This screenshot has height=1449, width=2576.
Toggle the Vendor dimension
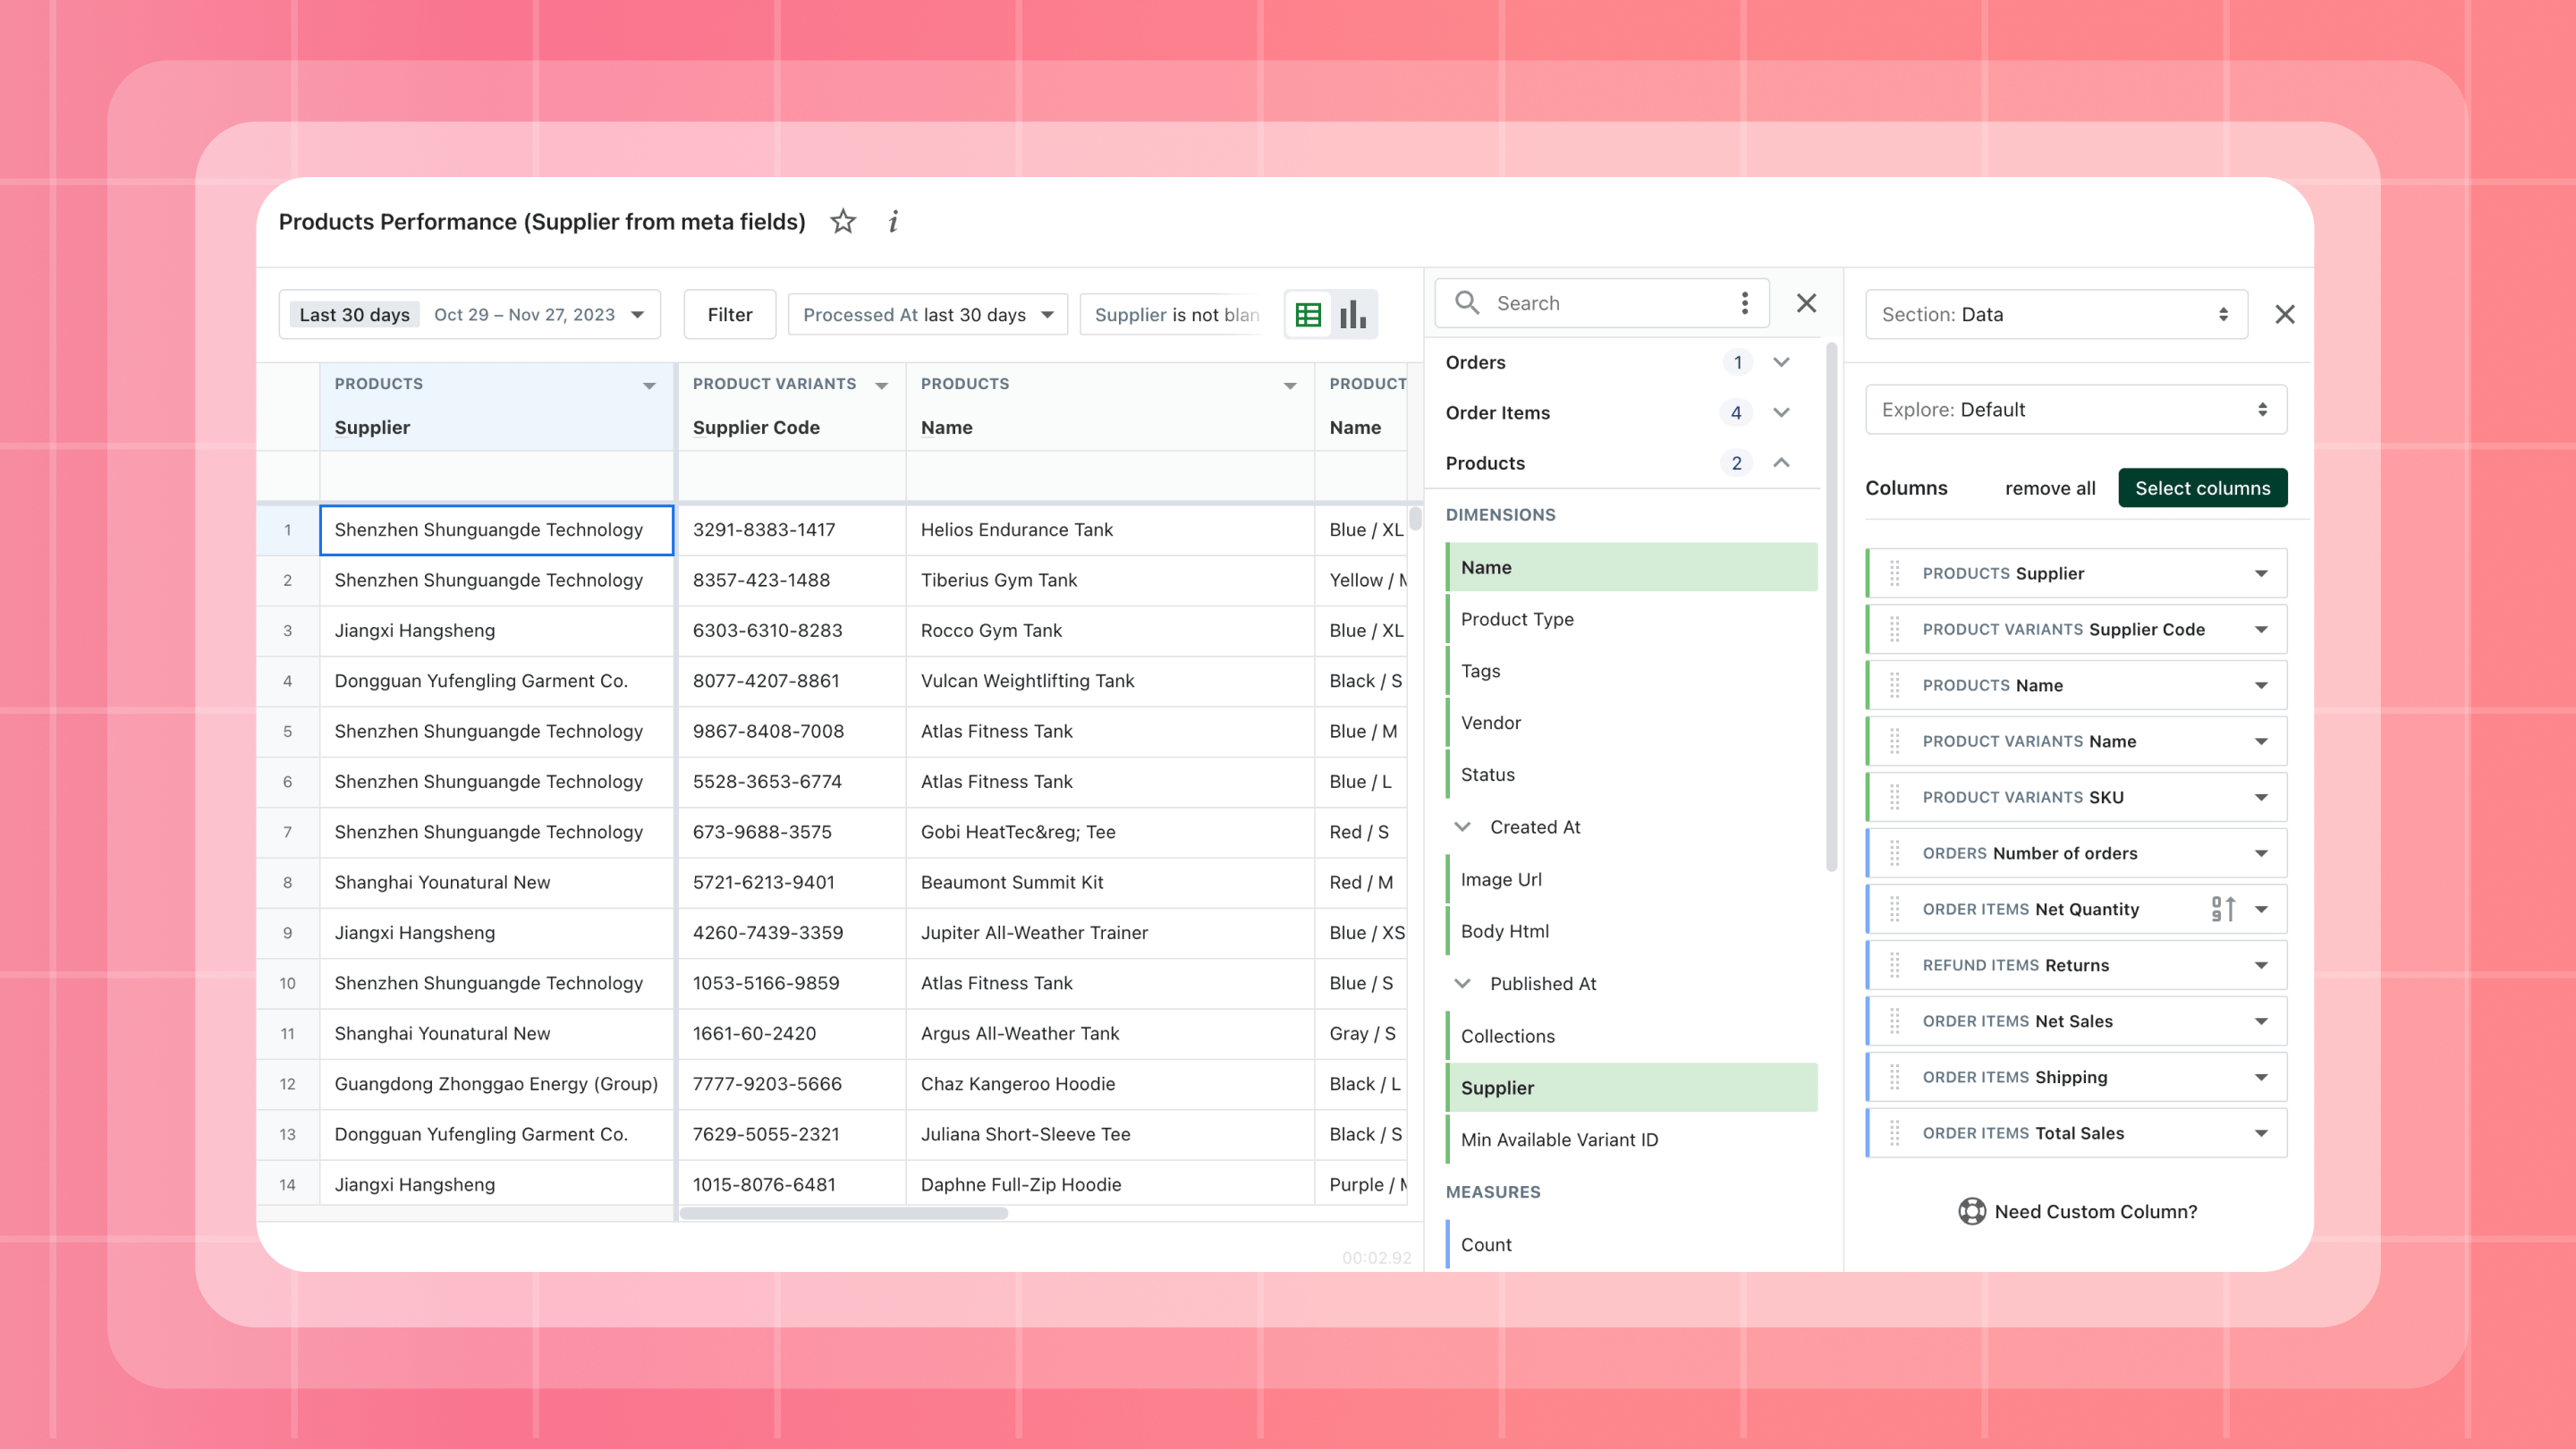[1631, 723]
